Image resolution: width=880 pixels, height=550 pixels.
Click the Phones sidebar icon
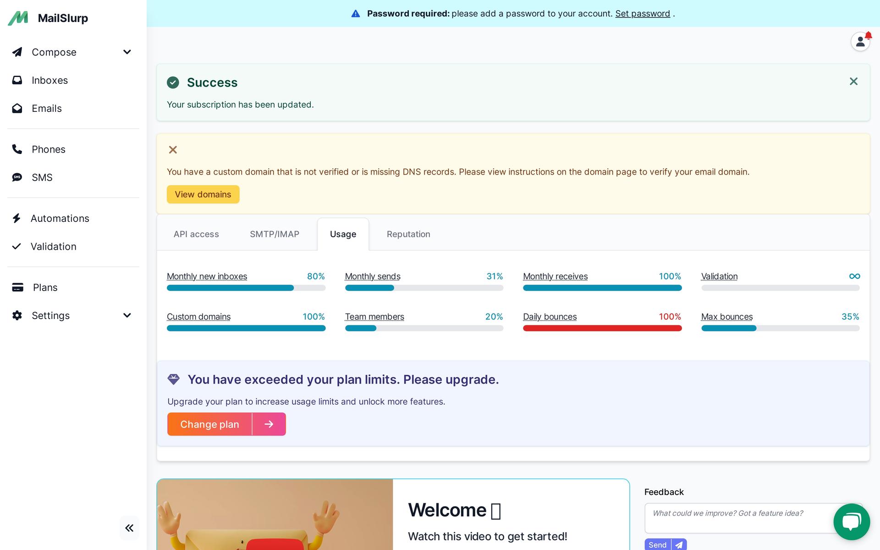[x=18, y=149]
